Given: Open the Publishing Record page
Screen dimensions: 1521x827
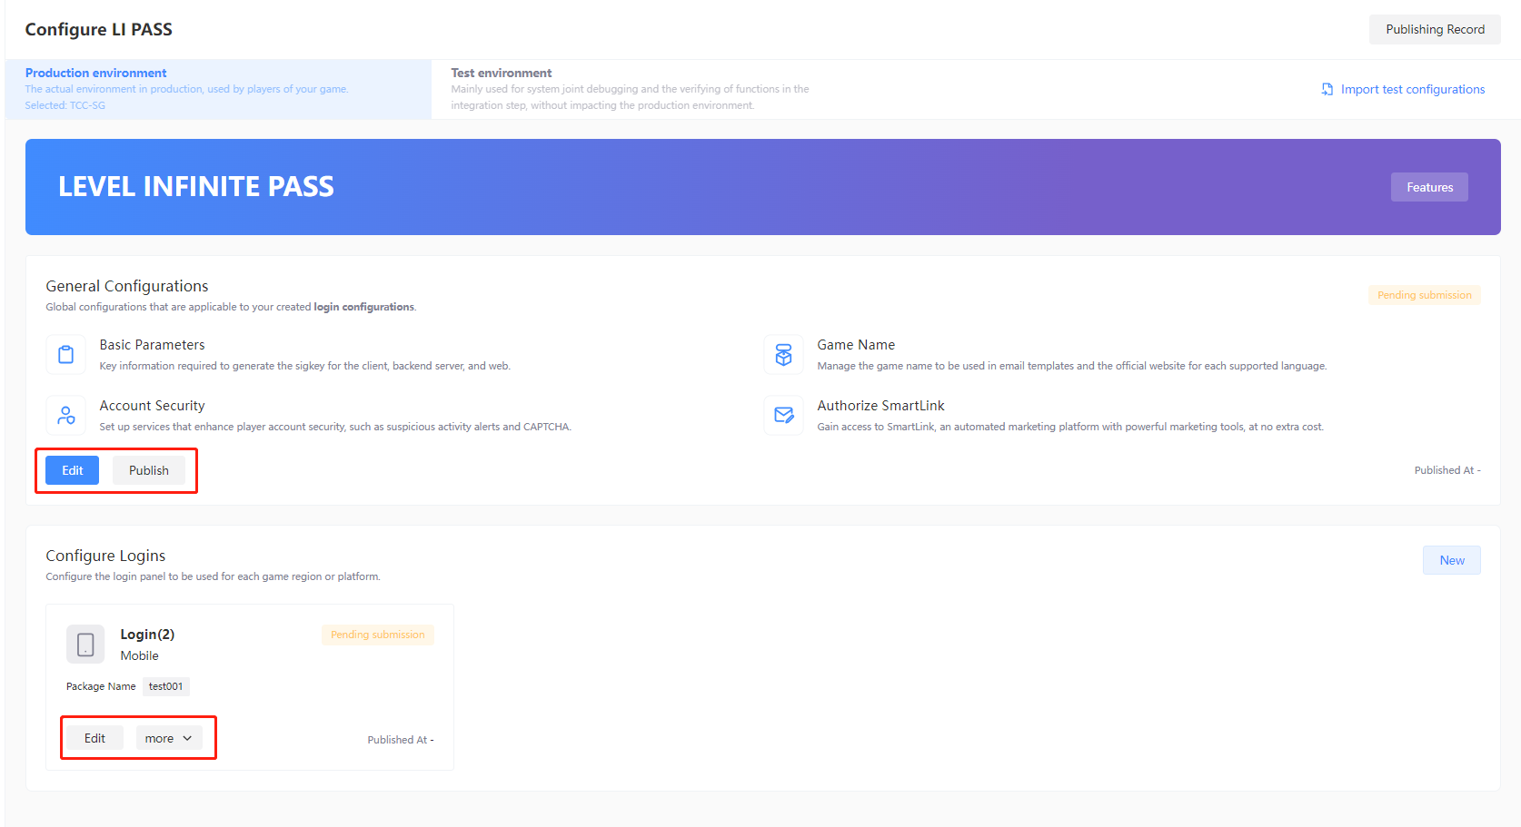Looking at the screenshot, I should tap(1434, 29).
